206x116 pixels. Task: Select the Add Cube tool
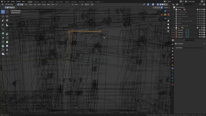click(x=3, y=29)
